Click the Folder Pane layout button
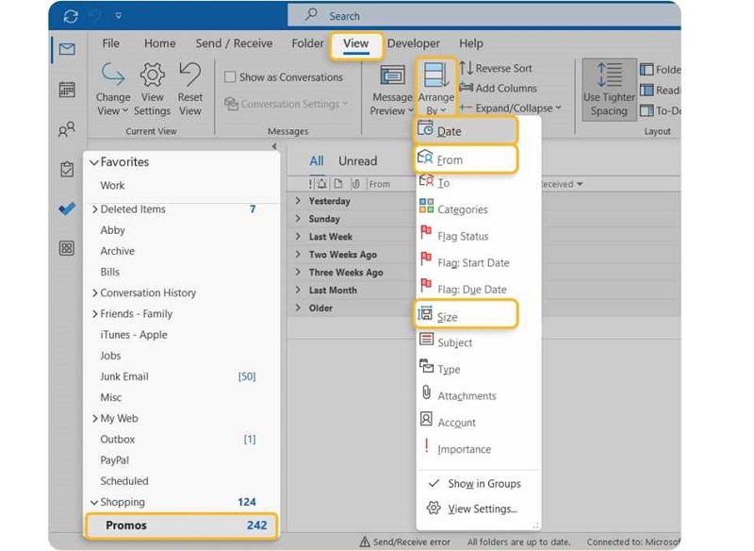This screenshot has width=754, height=551. tap(660, 70)
